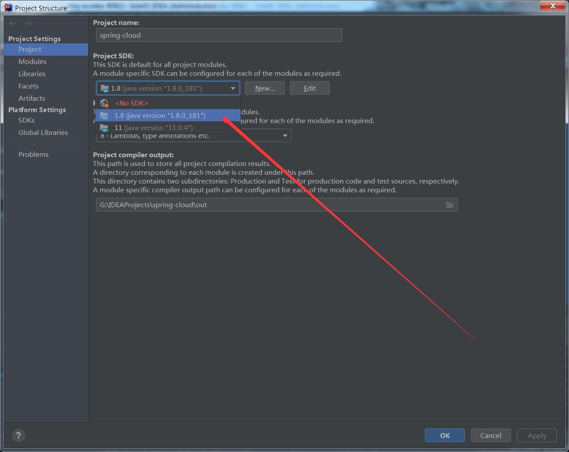Click the JDK icon next to 1.8 entry
The image size is (569, 452).
tap(104, 115)
